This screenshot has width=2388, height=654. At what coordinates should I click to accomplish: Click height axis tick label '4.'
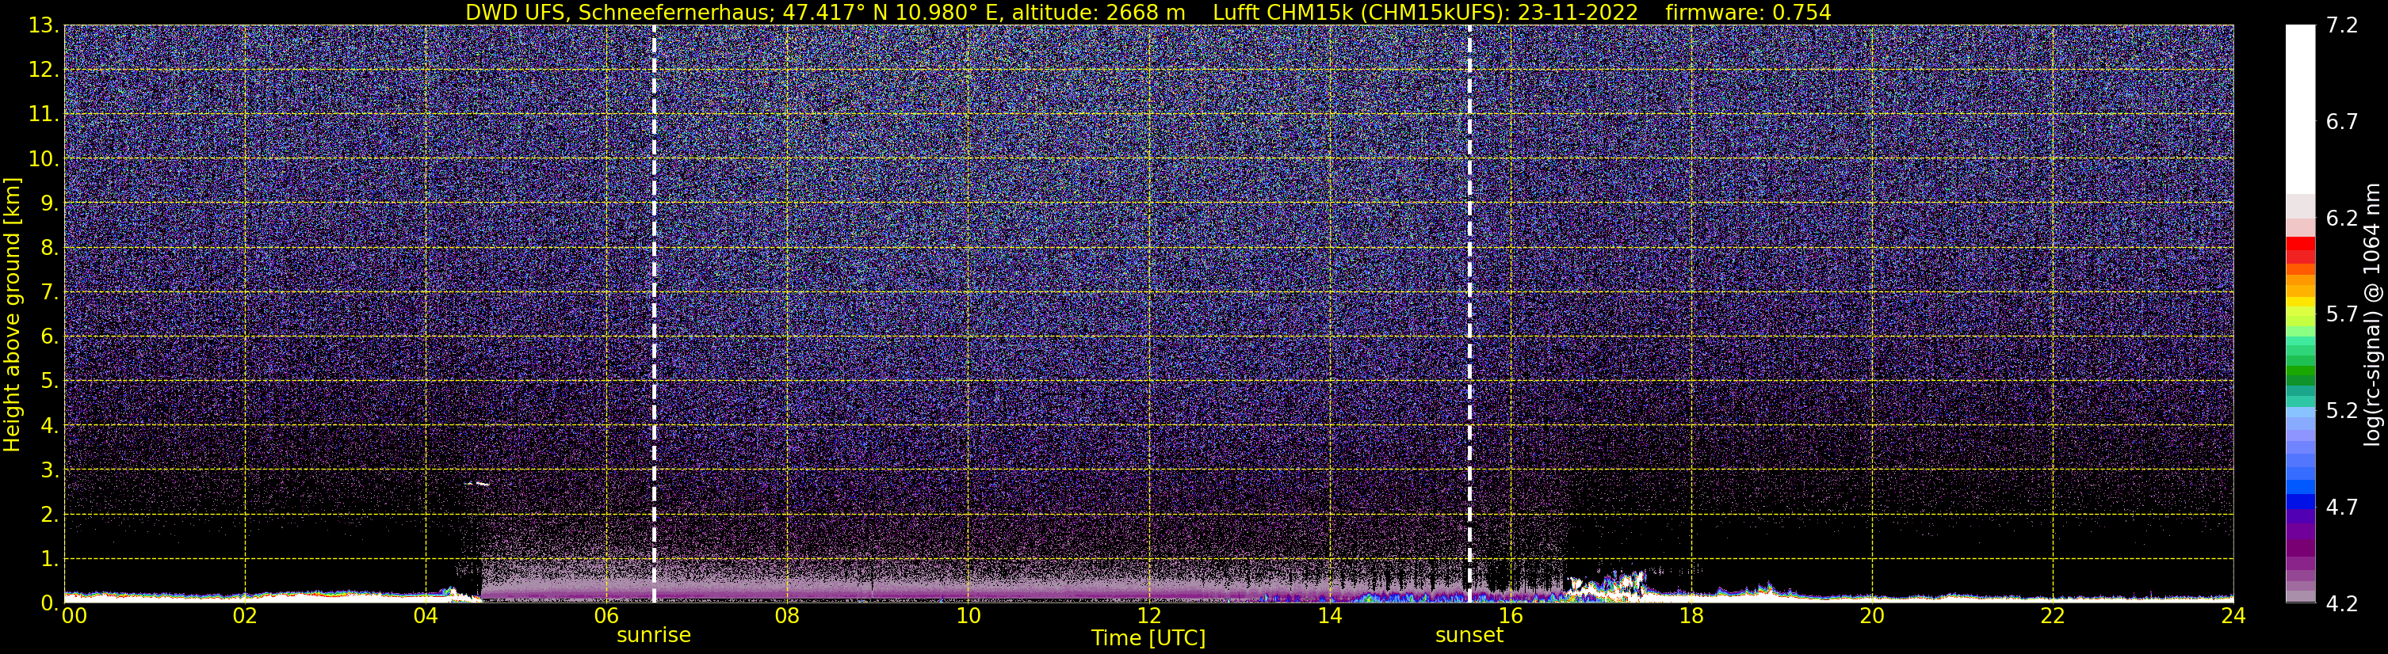[50, 426]
